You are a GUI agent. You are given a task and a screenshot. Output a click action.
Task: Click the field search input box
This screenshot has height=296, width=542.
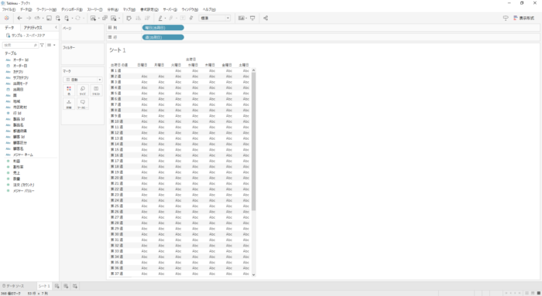pyautogui.click(x=20, y=45)
